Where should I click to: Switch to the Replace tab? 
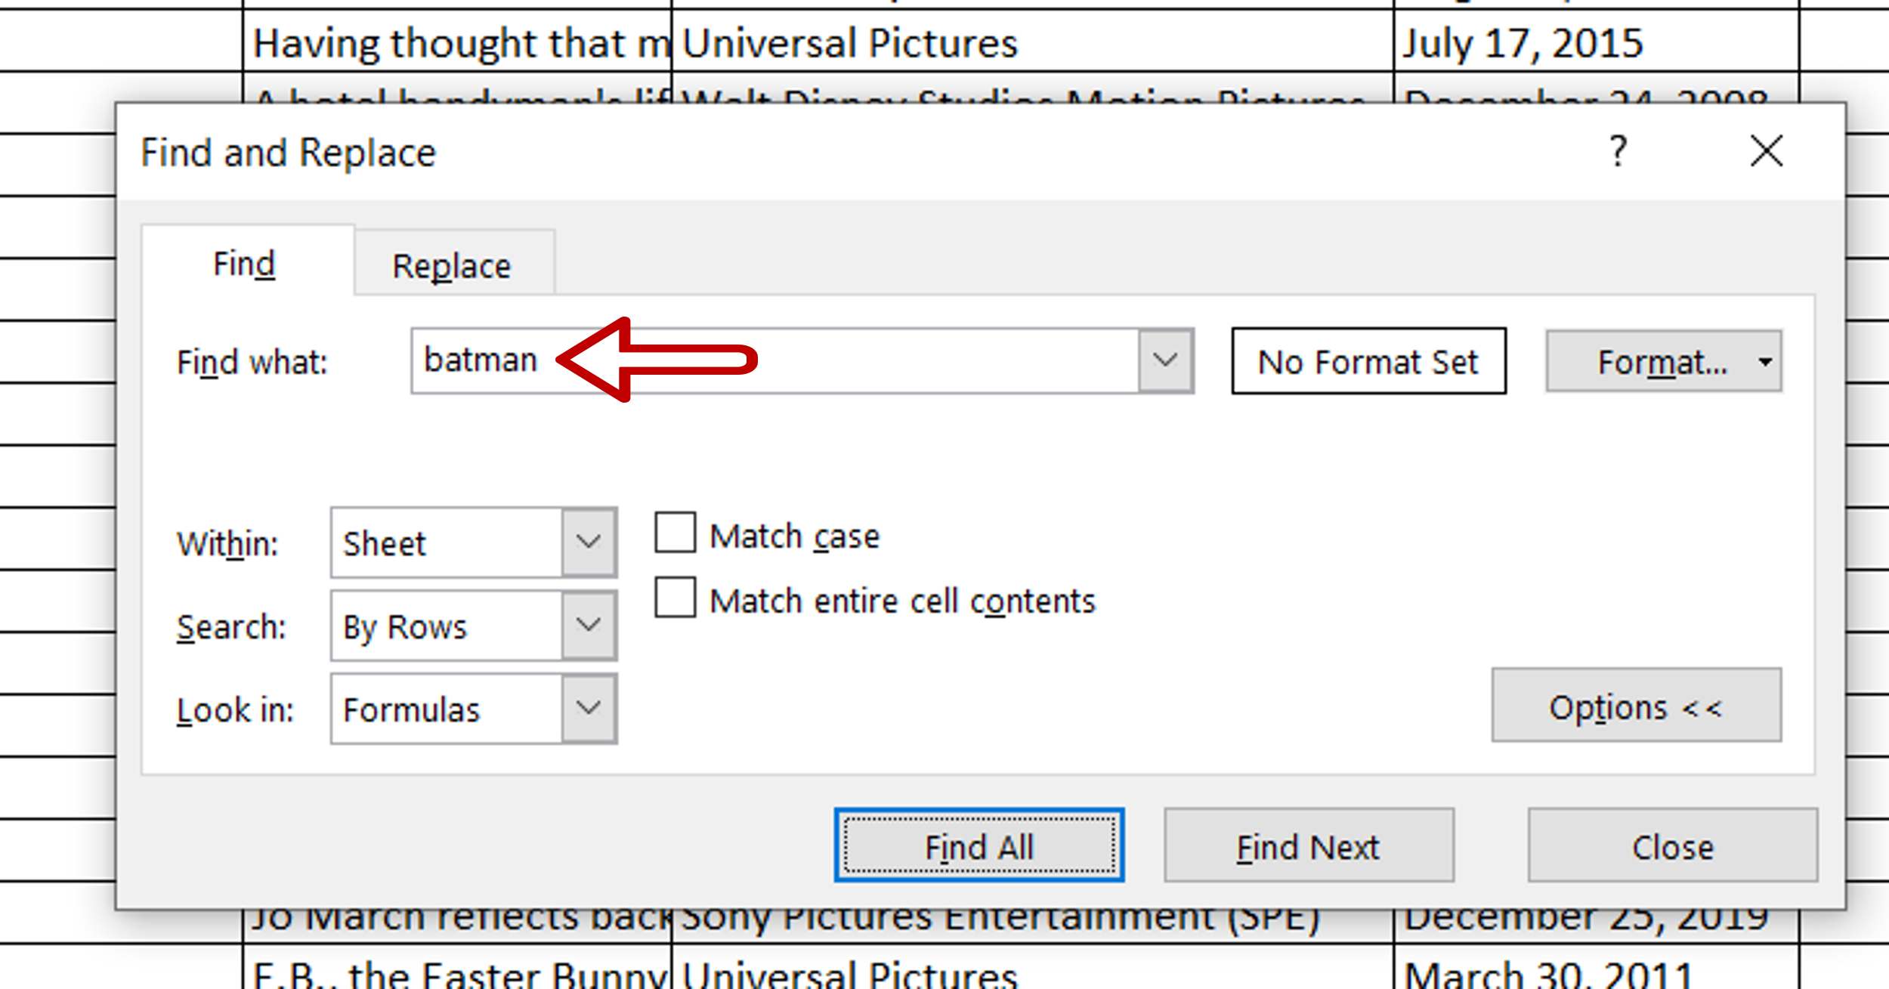click(451, 264)
